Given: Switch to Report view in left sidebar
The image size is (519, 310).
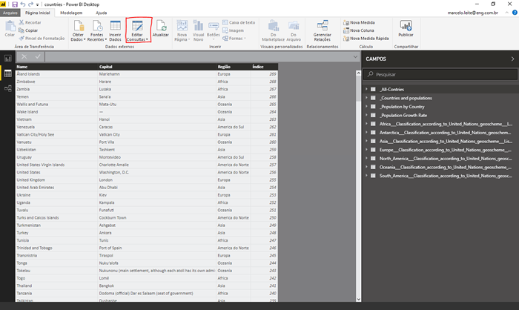Looking at the screenshot, I should click(7, 58).
